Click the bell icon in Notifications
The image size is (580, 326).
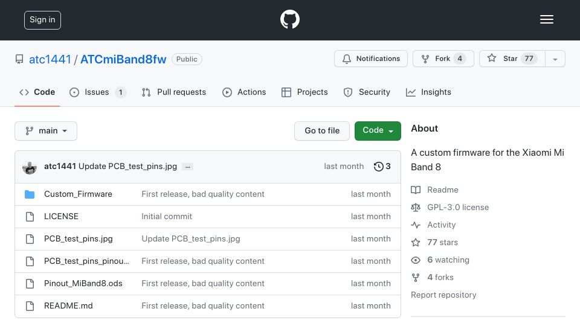coord(347,59)
